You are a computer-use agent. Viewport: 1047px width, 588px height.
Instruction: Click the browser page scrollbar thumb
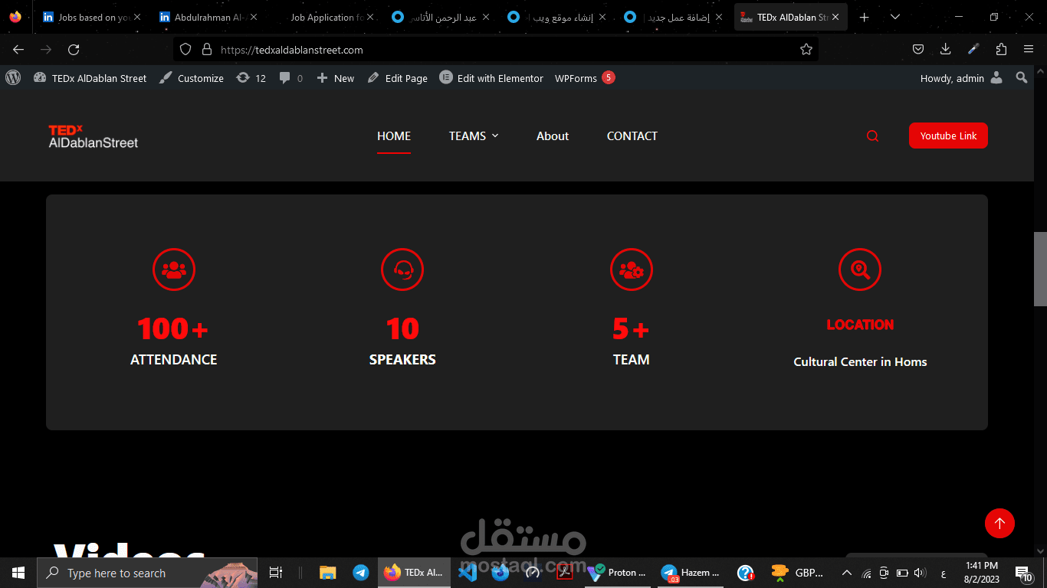(x=1040, y=269)
